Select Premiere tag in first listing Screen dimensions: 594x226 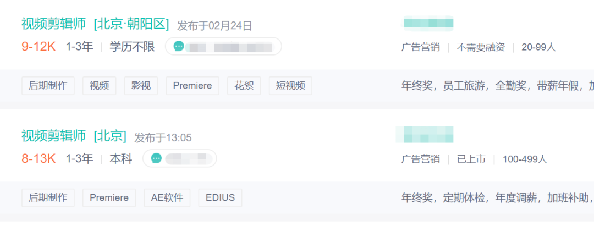[x=193, y=86]
